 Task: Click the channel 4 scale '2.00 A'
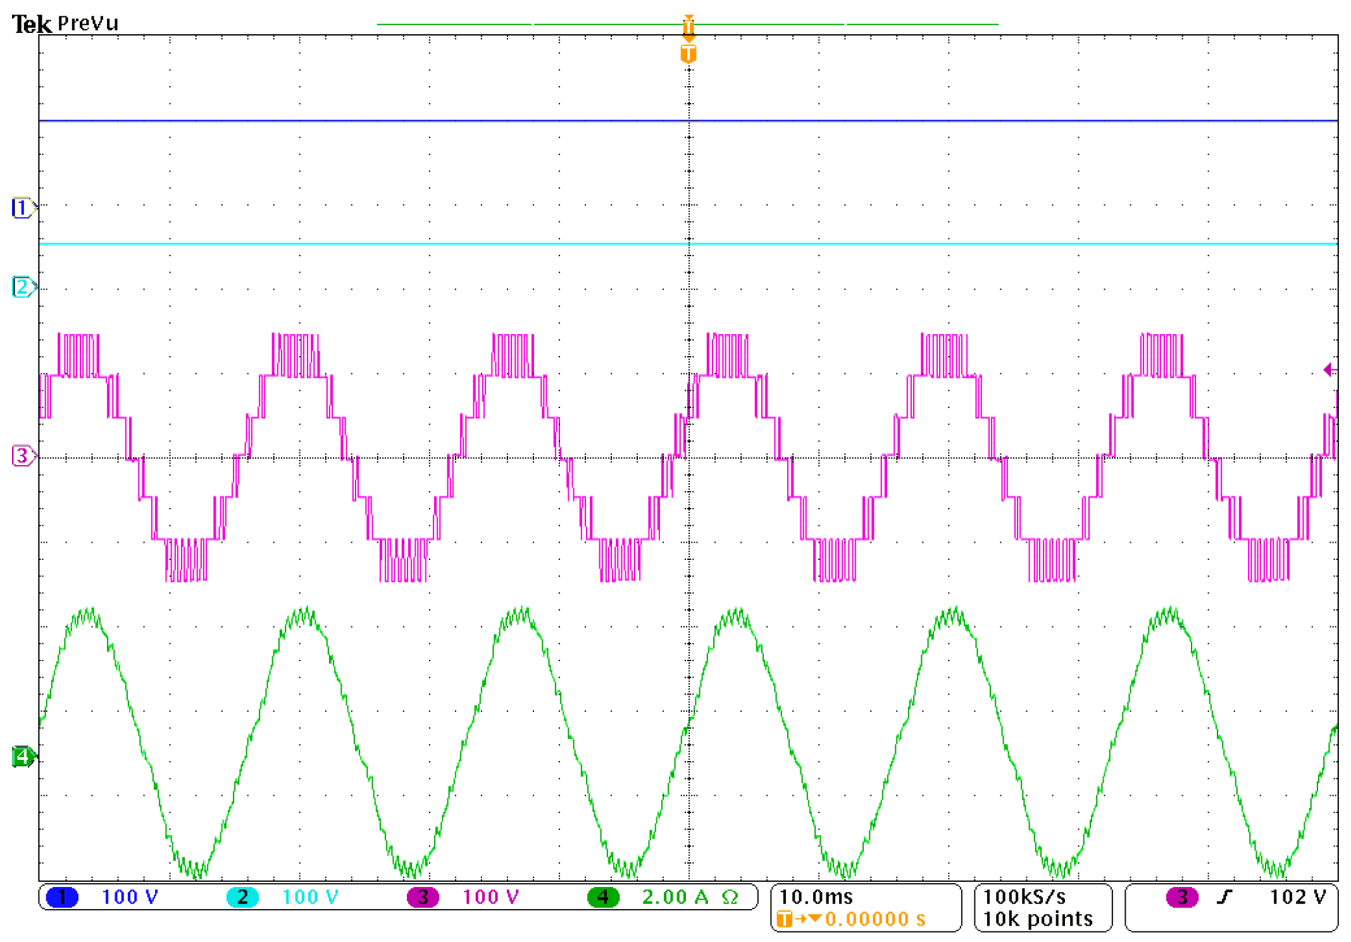click(x=675, y=897)
